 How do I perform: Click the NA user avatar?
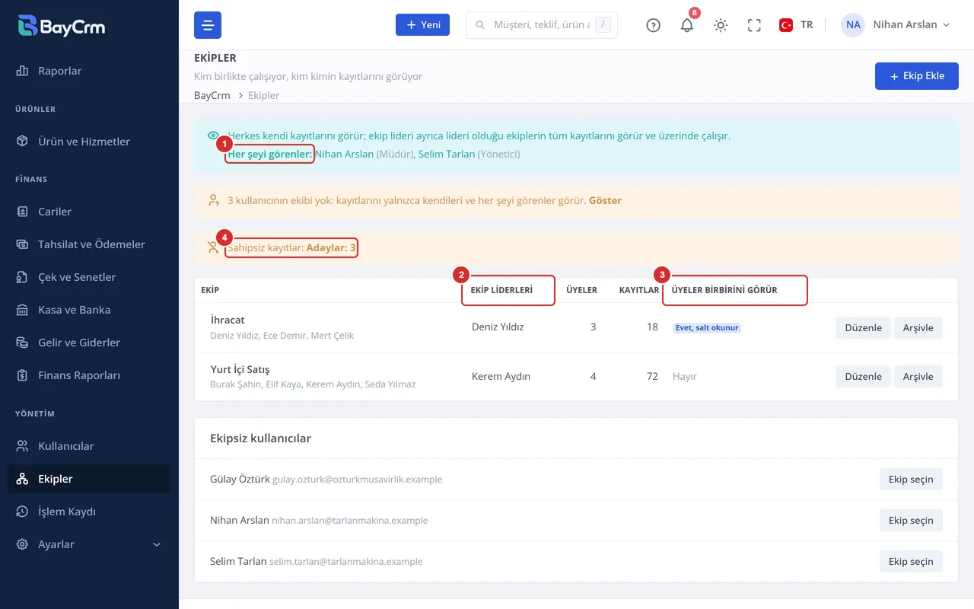tap(853, 25)
